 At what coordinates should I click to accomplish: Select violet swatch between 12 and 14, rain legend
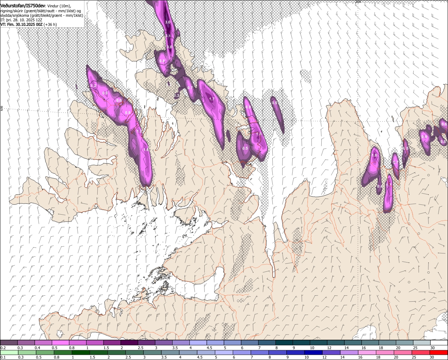coord(331,352)
